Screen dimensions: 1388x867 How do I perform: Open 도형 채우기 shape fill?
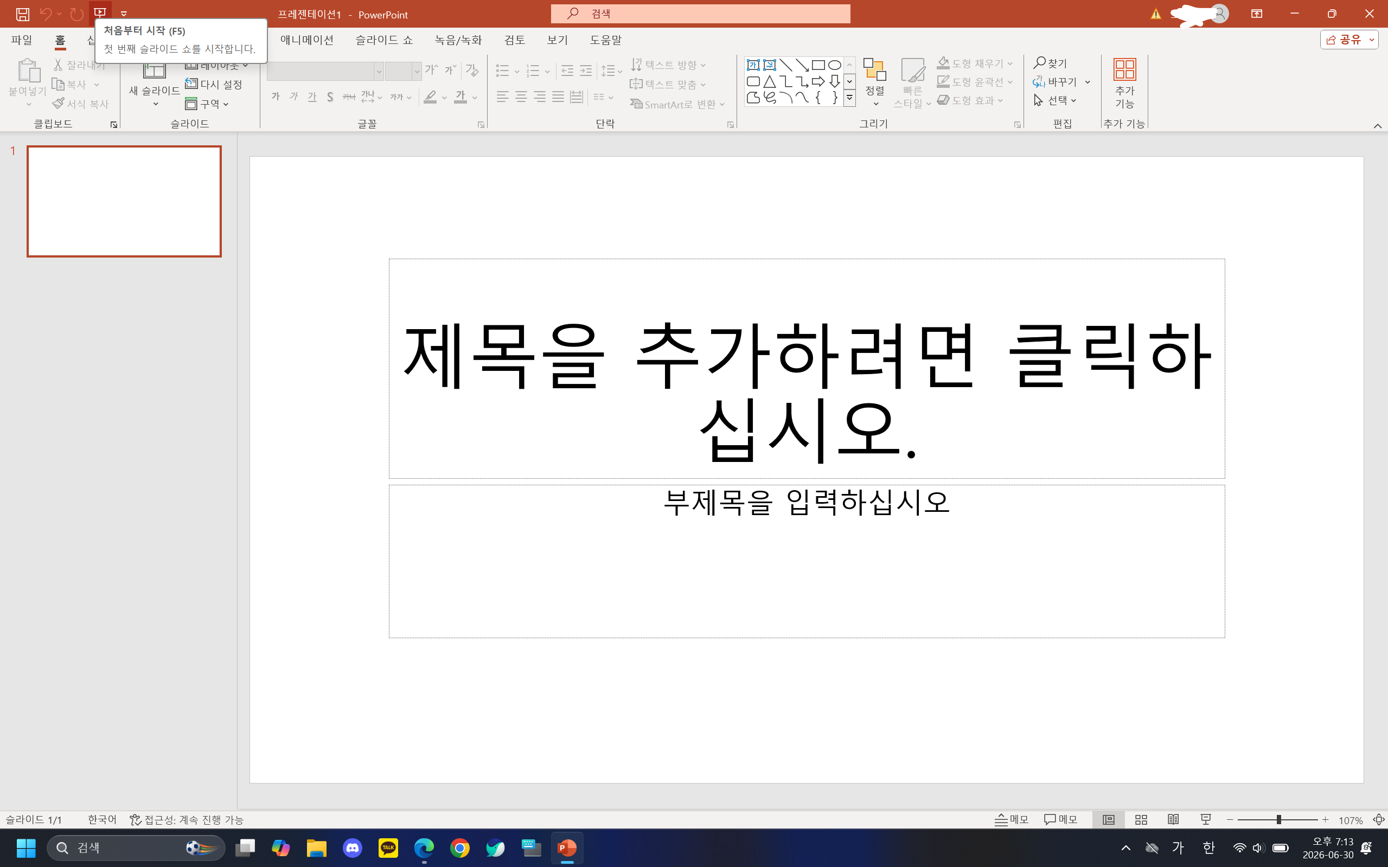975,63
